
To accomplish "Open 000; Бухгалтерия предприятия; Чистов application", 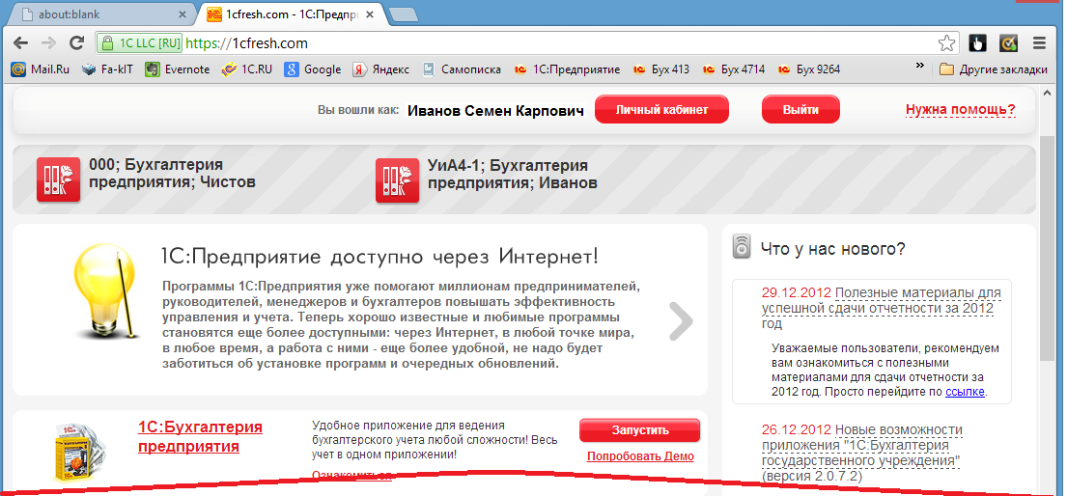I will point(172,174).
